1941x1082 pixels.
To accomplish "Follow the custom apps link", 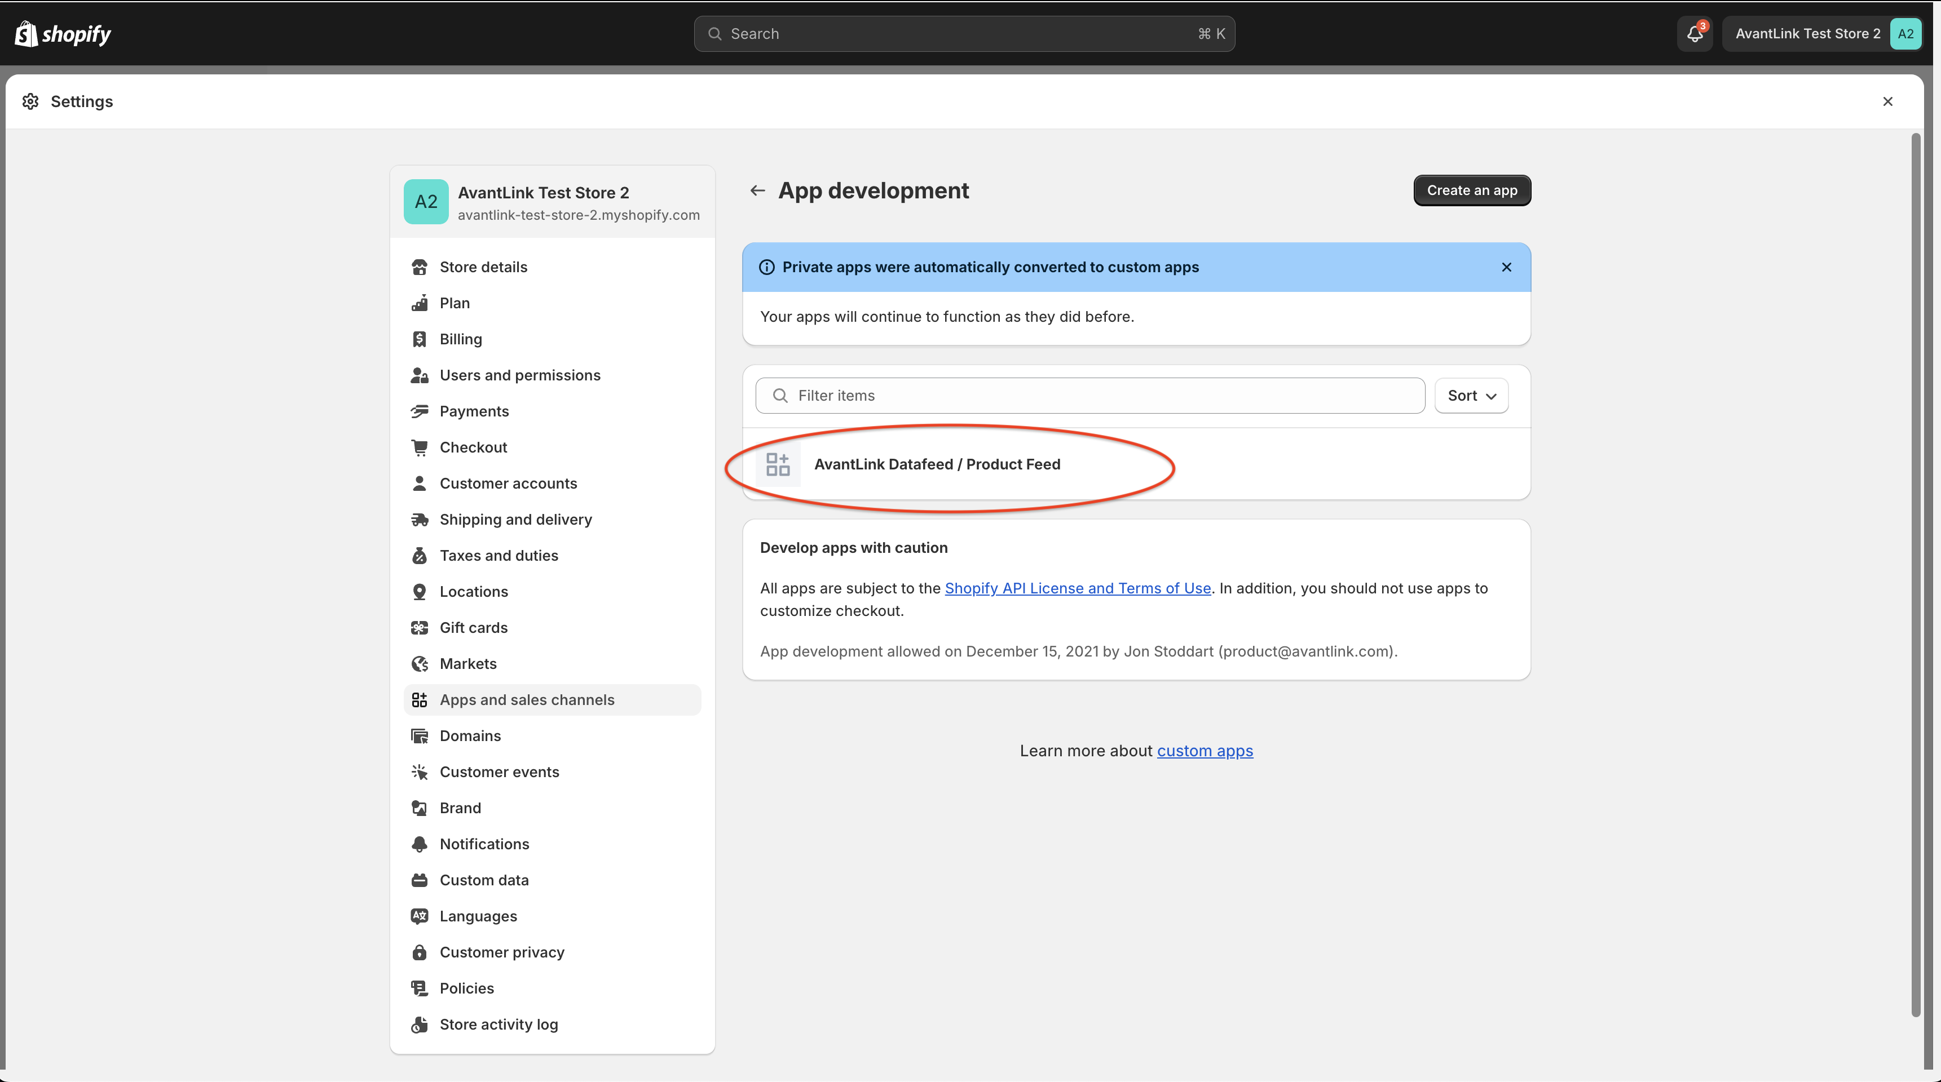I will tap(1205, 751).
